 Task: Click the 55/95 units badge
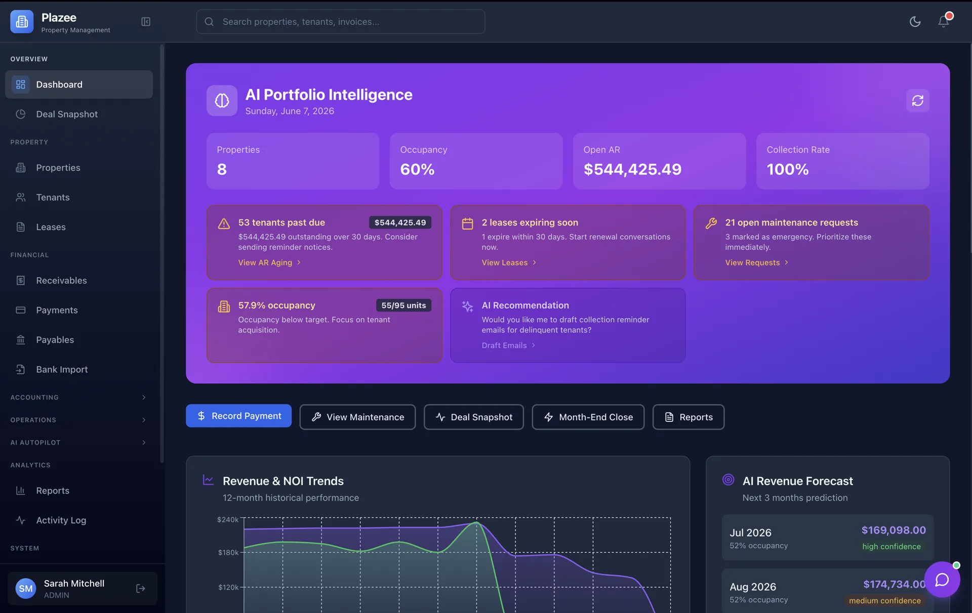[x=403, y=305]
